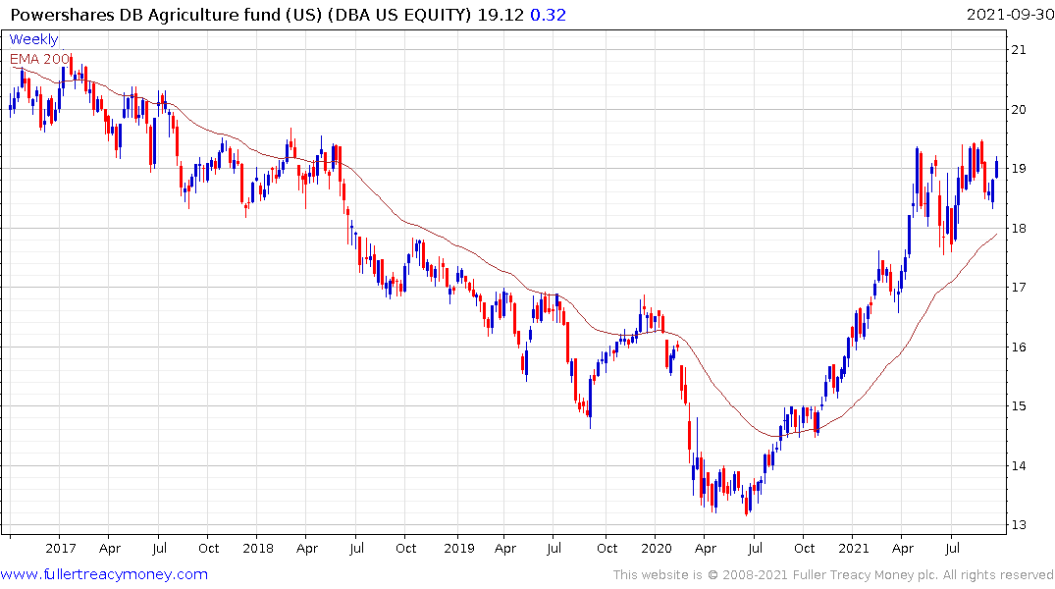
Task: Click the price axis label '15'
Action: 1019,405
